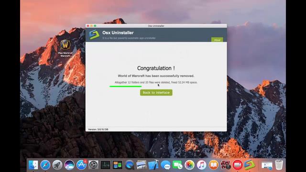Launch Xcode hammer icon in dock

click(153, 165)
